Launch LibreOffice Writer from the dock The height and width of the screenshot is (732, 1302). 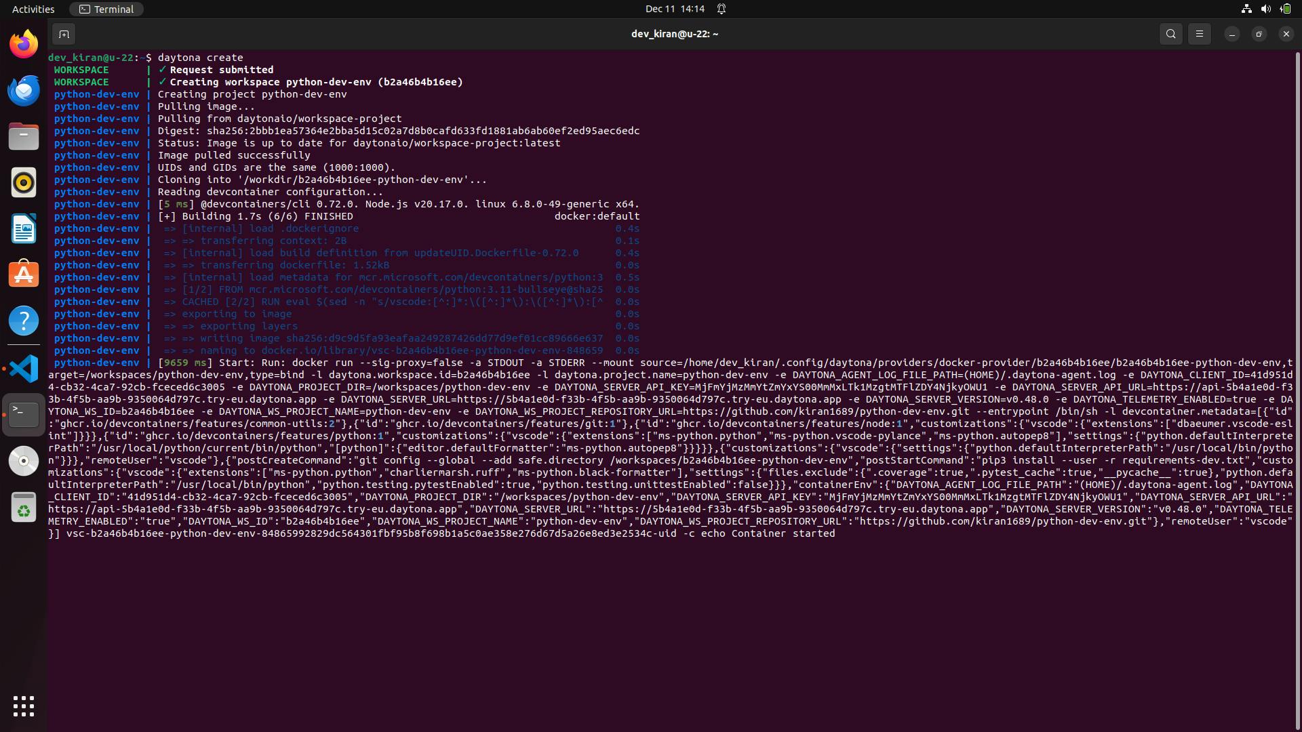[24, 228]
